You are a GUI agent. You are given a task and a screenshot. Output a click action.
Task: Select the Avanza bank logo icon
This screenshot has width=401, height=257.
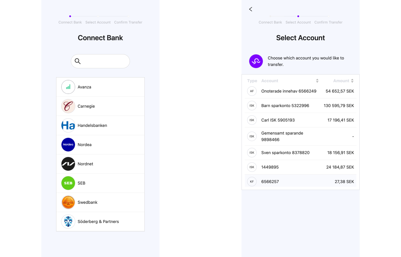(x=68, y=87)
